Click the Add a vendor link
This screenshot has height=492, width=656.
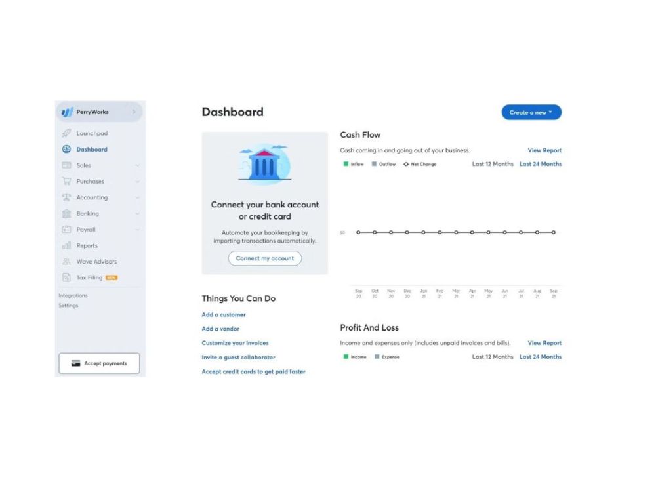[x=220, y=329]
